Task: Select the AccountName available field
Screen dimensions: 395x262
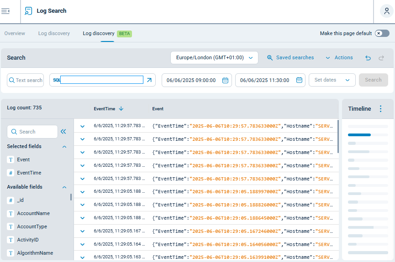Action: pyautogui.click(x=33, y=213)
